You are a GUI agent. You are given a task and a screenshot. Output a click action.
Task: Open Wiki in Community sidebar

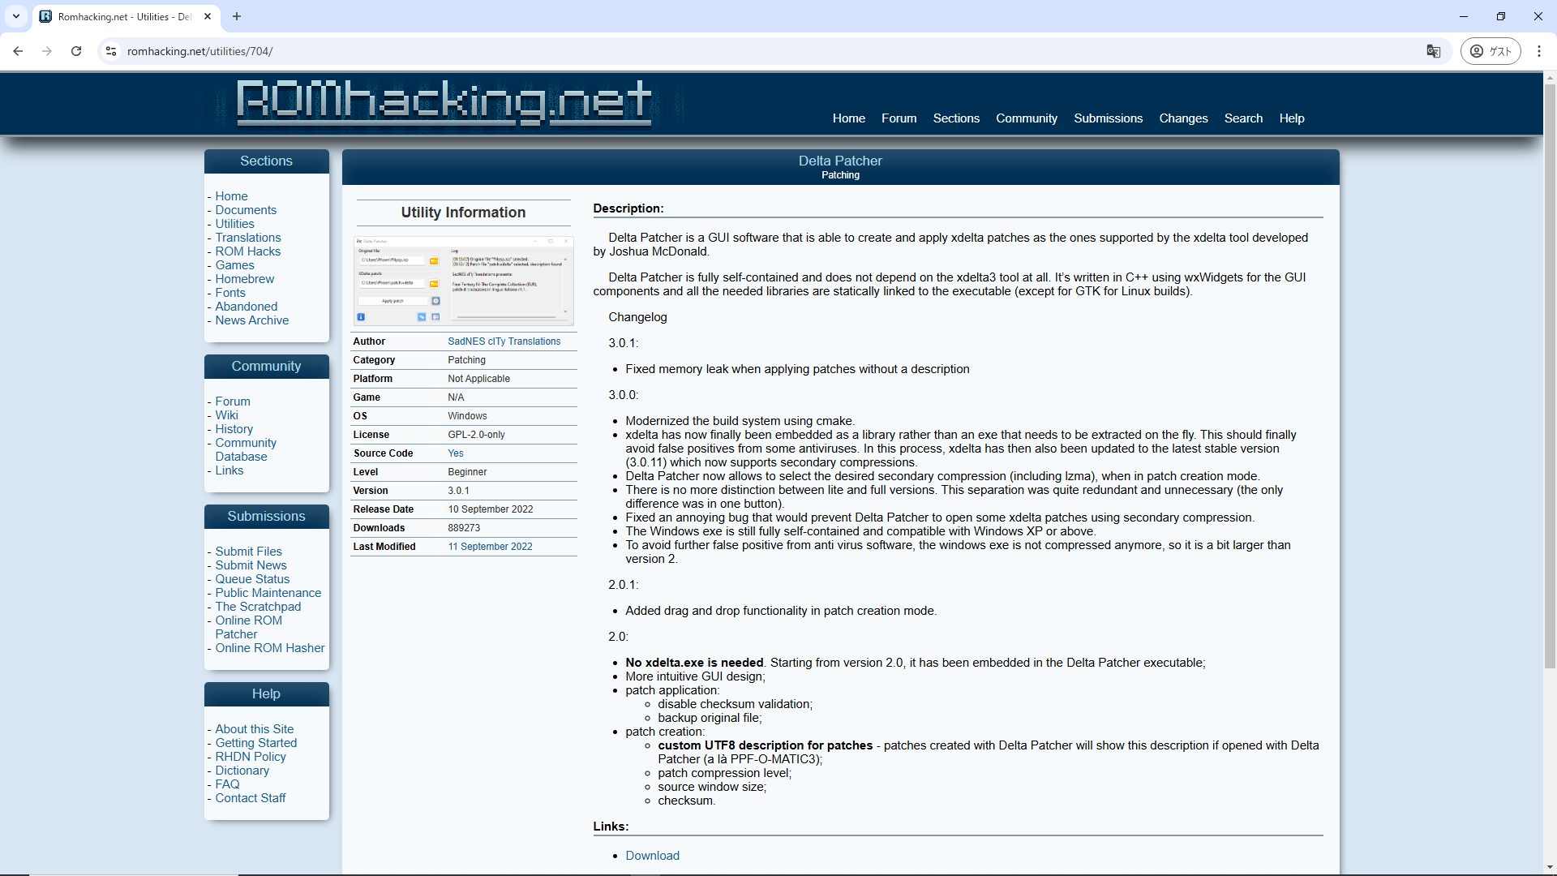pos(226,415)
